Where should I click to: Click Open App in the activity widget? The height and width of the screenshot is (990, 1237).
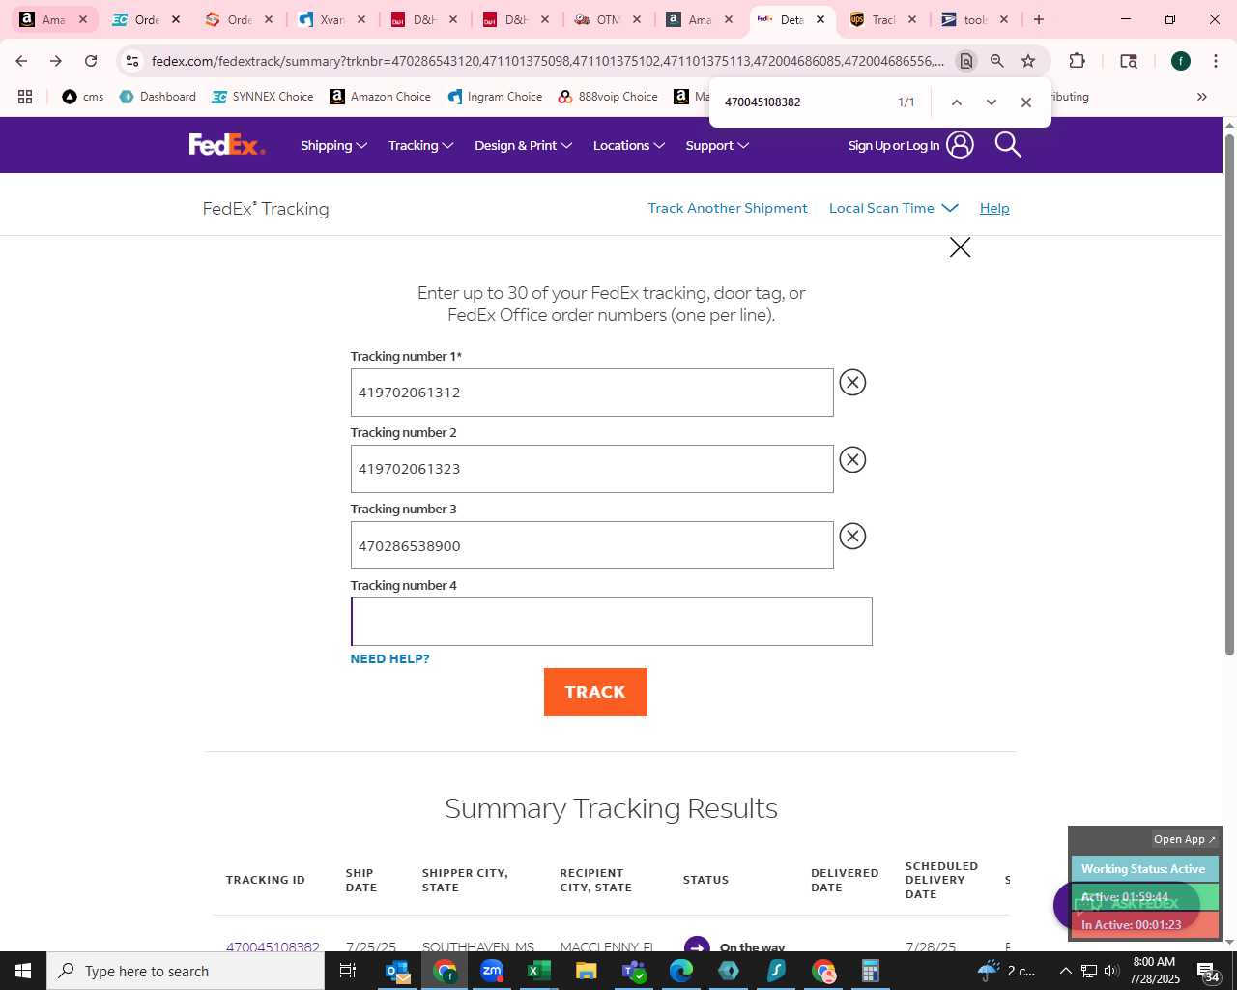point(1184,839)
